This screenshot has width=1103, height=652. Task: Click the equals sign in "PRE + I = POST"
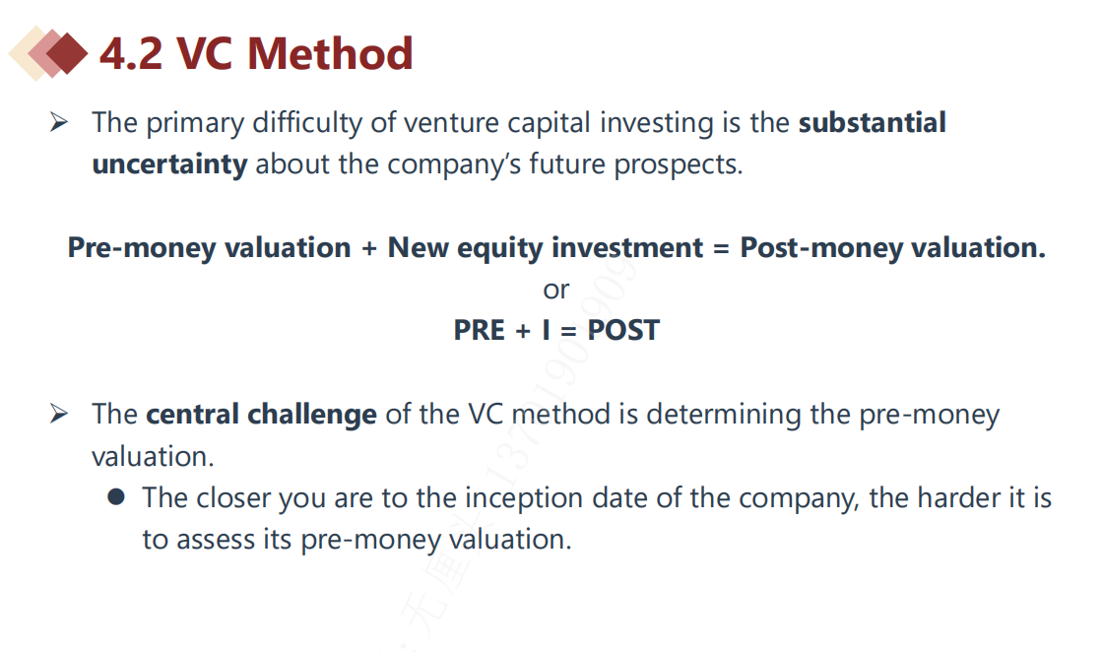[x=569, y=331]
